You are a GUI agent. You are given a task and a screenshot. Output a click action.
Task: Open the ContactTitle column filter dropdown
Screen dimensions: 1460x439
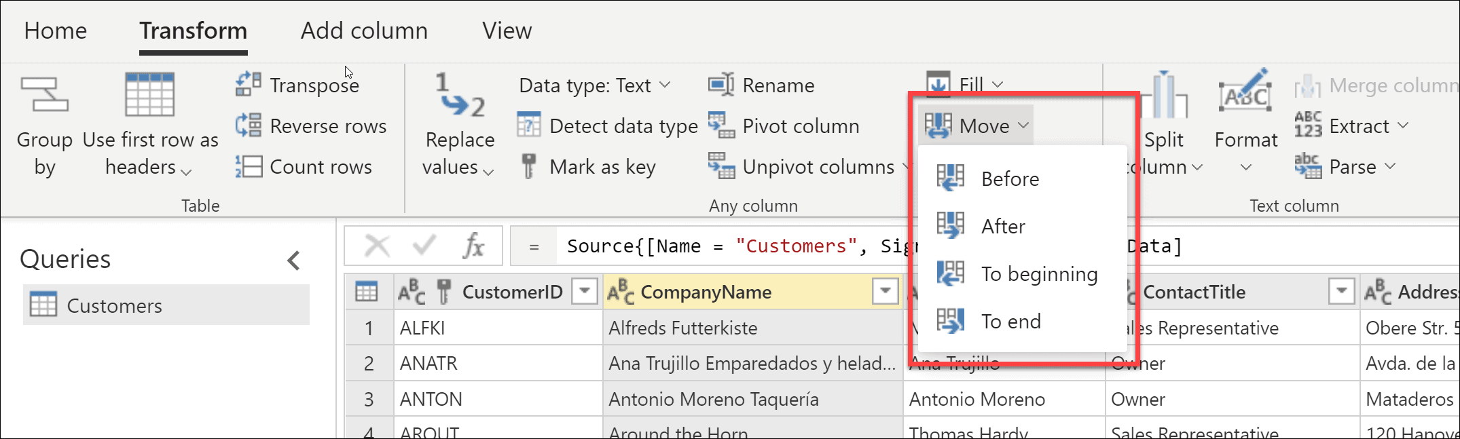tap(1341, 292)
